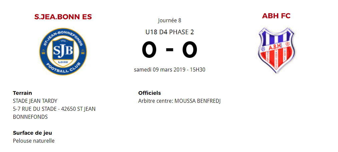
Task: Select the U18 D4 PHASE 2 competition title
Action: (170, 32)
